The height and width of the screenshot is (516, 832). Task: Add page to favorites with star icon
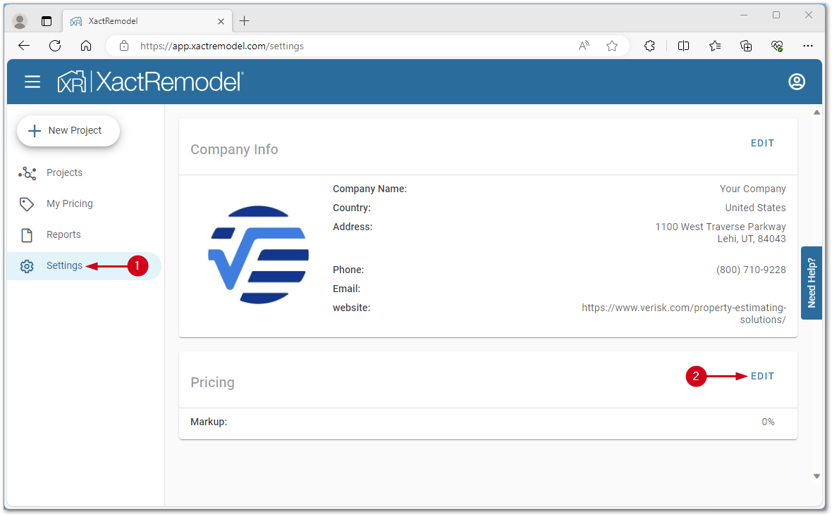pyautogui.click(x=611, y=46)
